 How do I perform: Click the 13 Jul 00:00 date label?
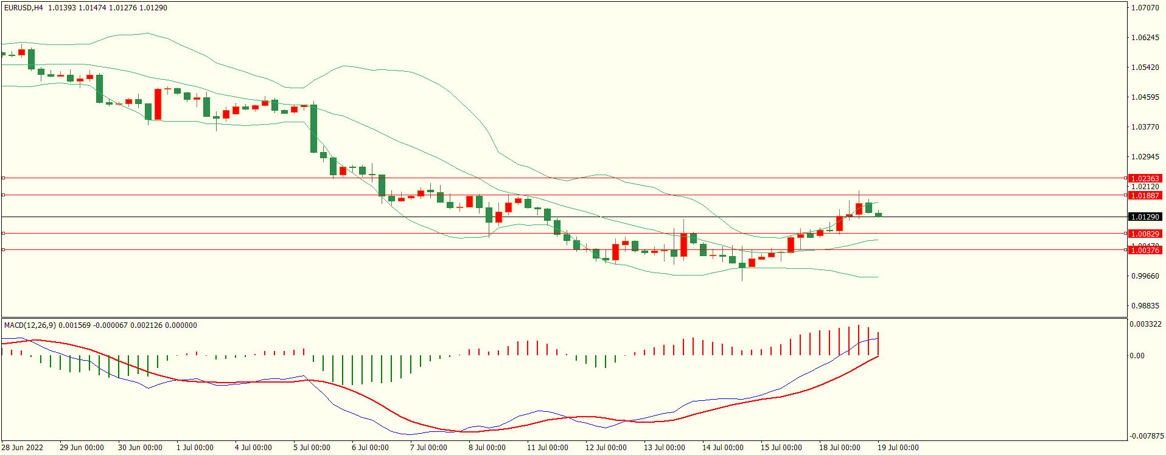click(665, 448)
